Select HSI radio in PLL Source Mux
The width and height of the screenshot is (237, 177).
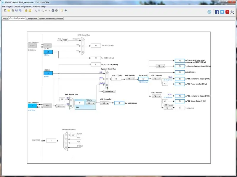(71, 100)
